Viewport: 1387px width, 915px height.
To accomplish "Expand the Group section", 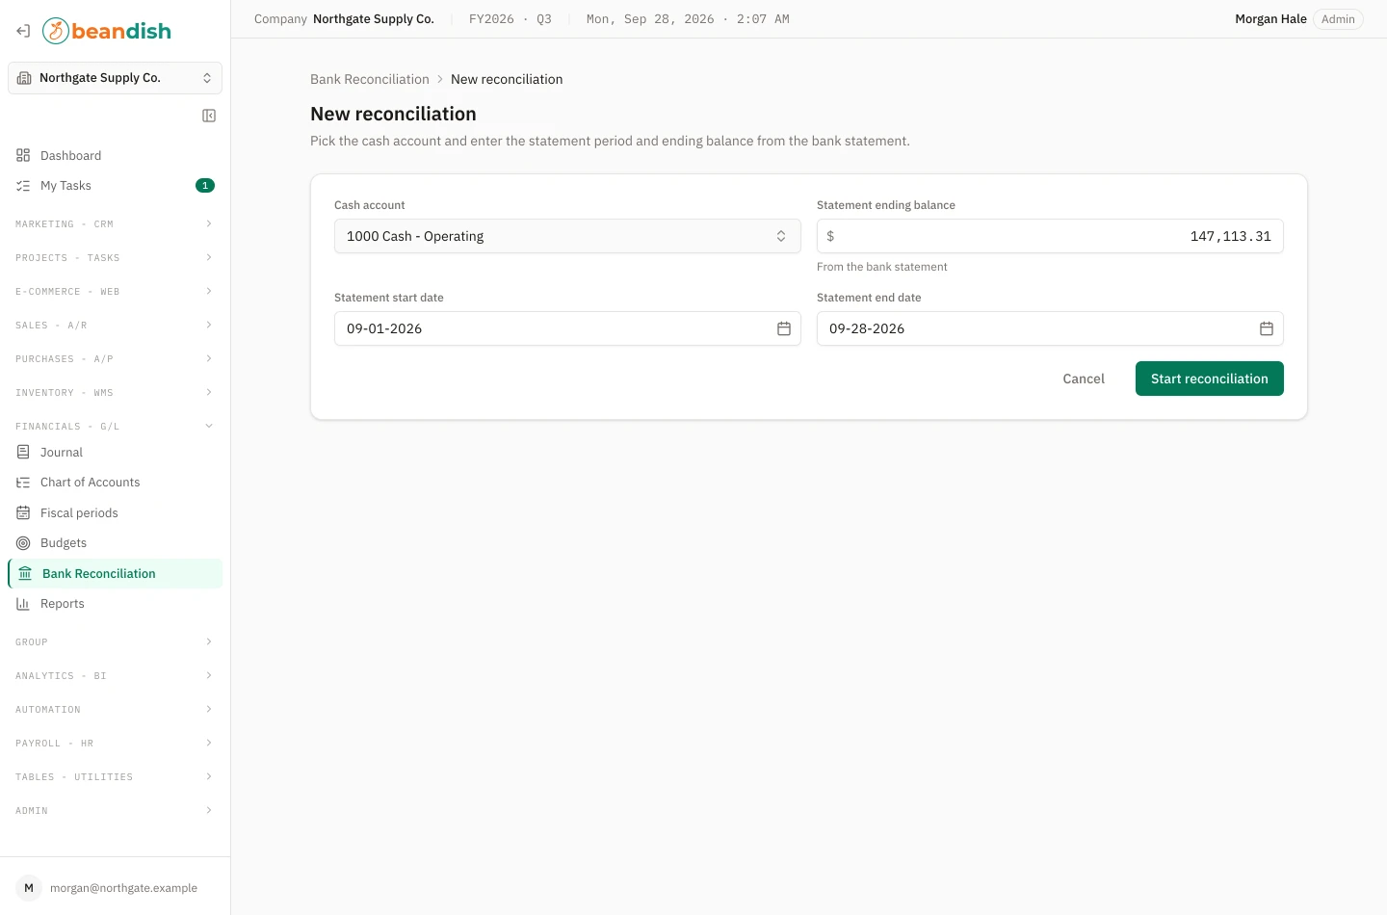I will [115, 642].
